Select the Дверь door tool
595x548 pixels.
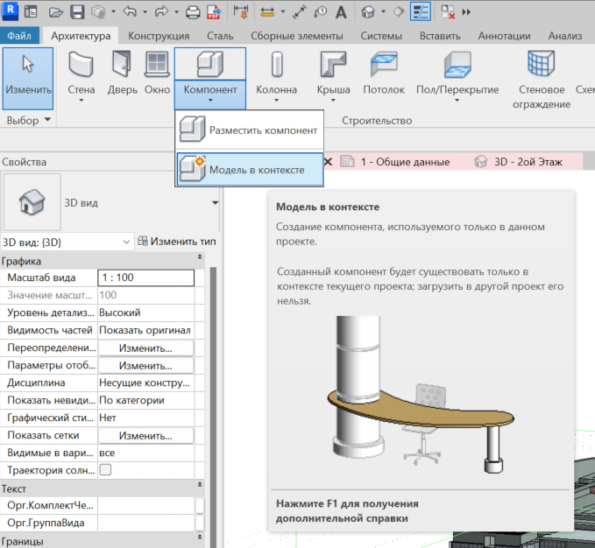point(122,74)
